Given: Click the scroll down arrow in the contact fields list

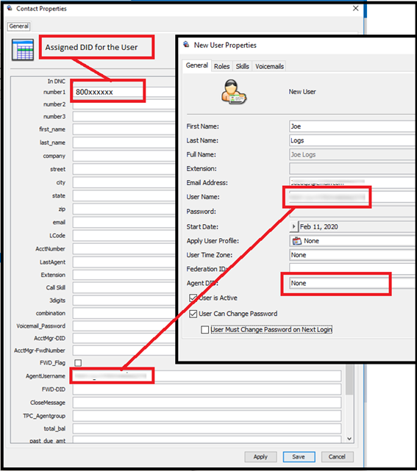Looking at the screenshot, I should pyautogui.click(x=349, y=439).
